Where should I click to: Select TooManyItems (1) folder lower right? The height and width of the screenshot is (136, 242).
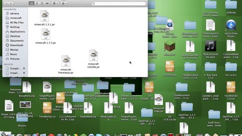click(x=181, y=87)
